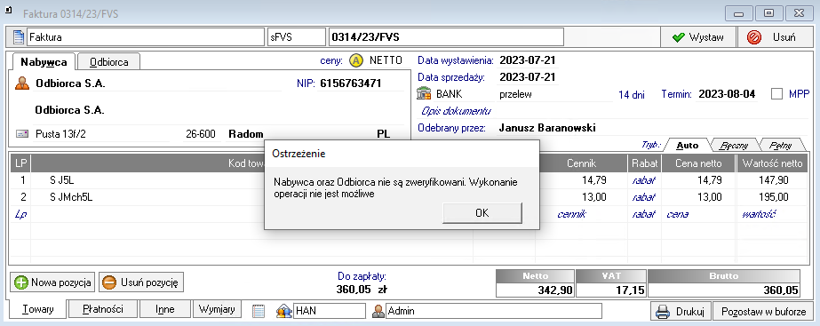Open the notepad icon left of HAN field

pos(258,311)
